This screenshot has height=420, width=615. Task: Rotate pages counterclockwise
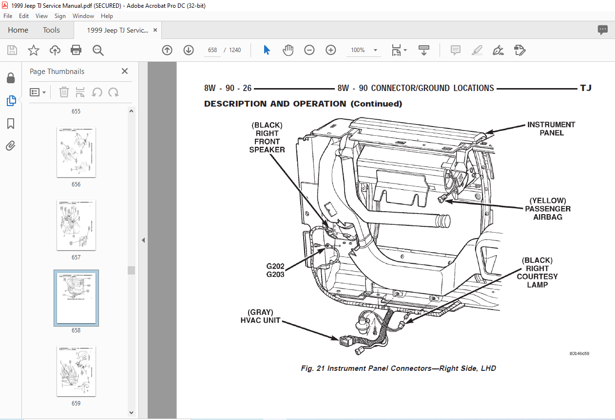[97, 92]
